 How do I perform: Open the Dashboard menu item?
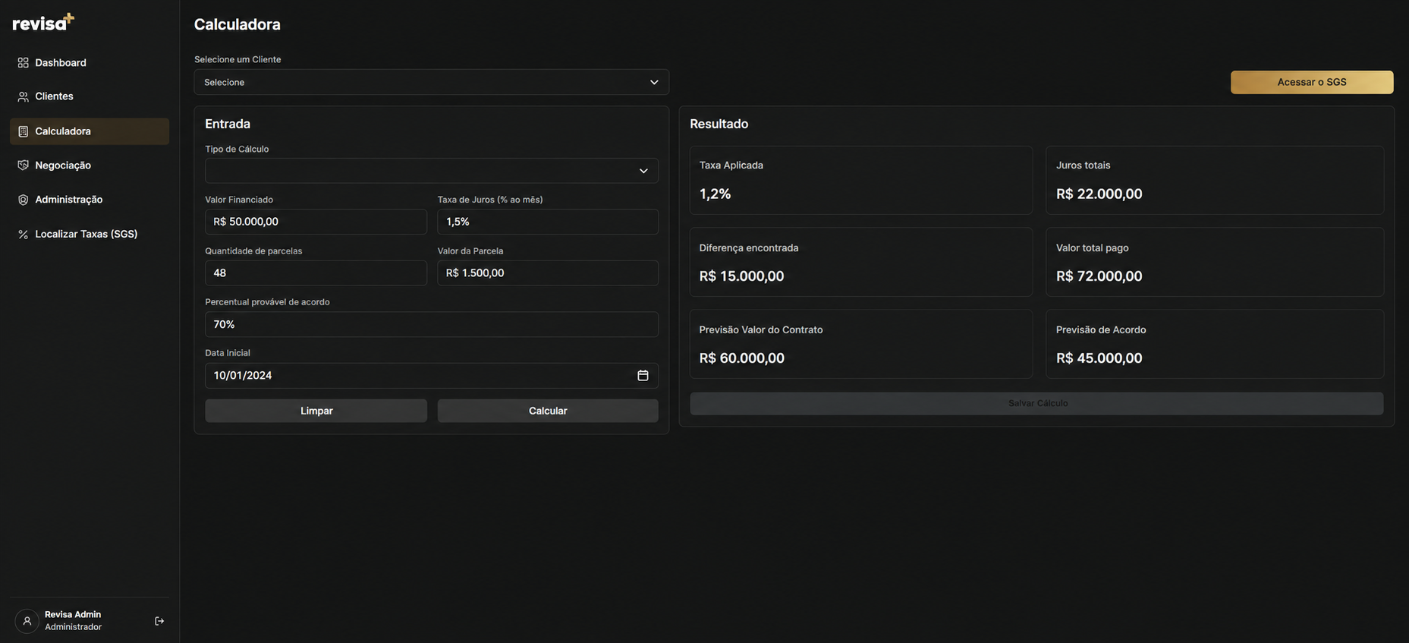point(90,63)
